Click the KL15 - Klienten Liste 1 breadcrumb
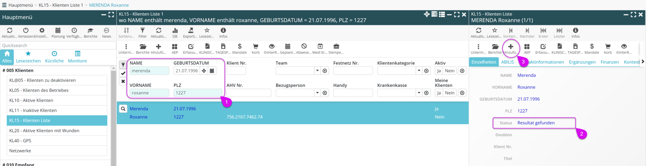This screenshot has height=166, width=646. 61,5
